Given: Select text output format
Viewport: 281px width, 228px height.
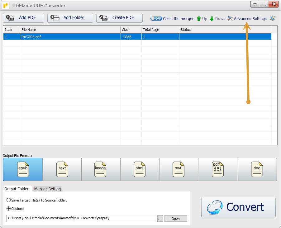Looking at the screenshot, I should [62, 169].
